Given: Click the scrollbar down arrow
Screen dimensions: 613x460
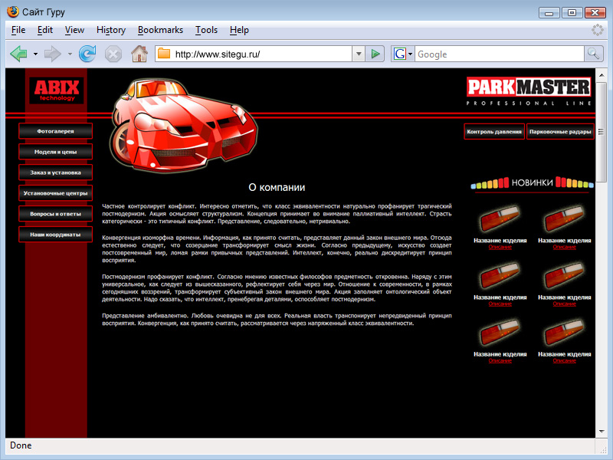Looking at the screenshot, I should coord(602,432).
